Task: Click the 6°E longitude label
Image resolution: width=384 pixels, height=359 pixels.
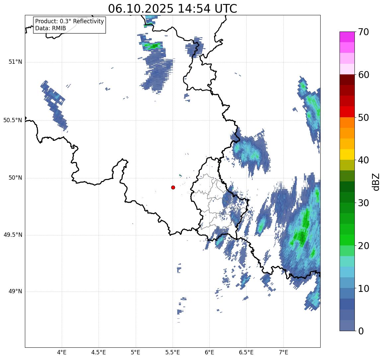Action: pos(210,352)
